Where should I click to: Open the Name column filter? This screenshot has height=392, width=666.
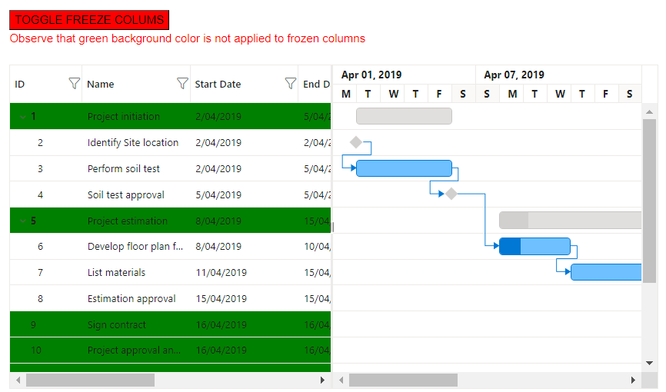(182, 84)
